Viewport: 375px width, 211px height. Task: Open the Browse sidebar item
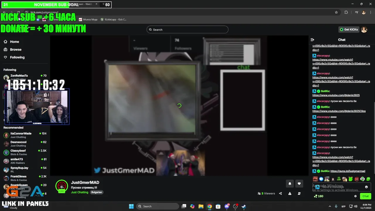point(13,50)
